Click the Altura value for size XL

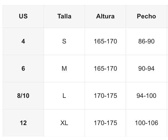pyautogui.click(x=105, y=123)
